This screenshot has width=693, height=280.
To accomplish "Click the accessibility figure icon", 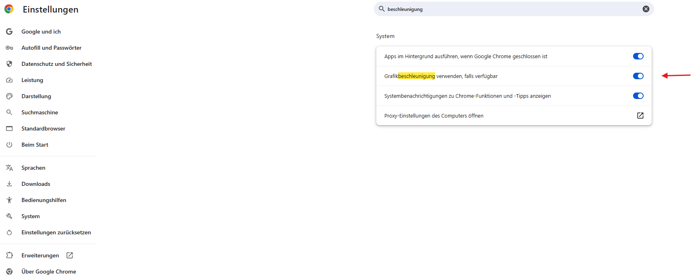I will pyautogui.click(x=9, y=200).
